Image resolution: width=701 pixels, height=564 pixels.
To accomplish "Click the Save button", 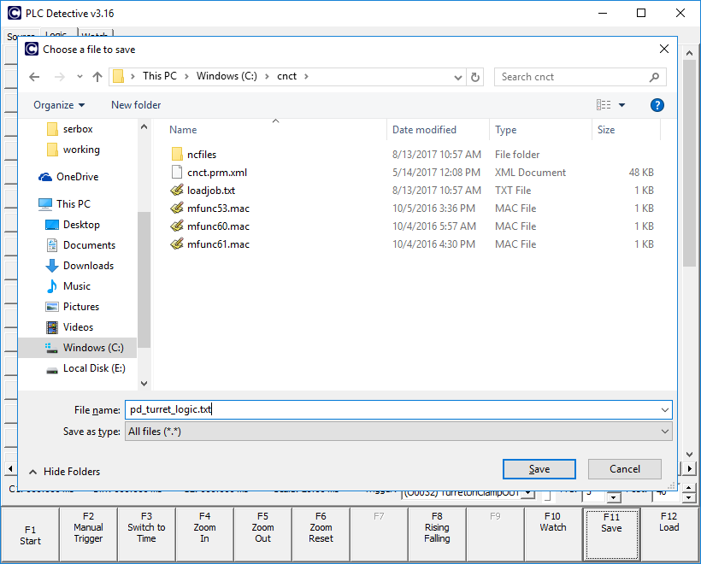I will (539, 469).
